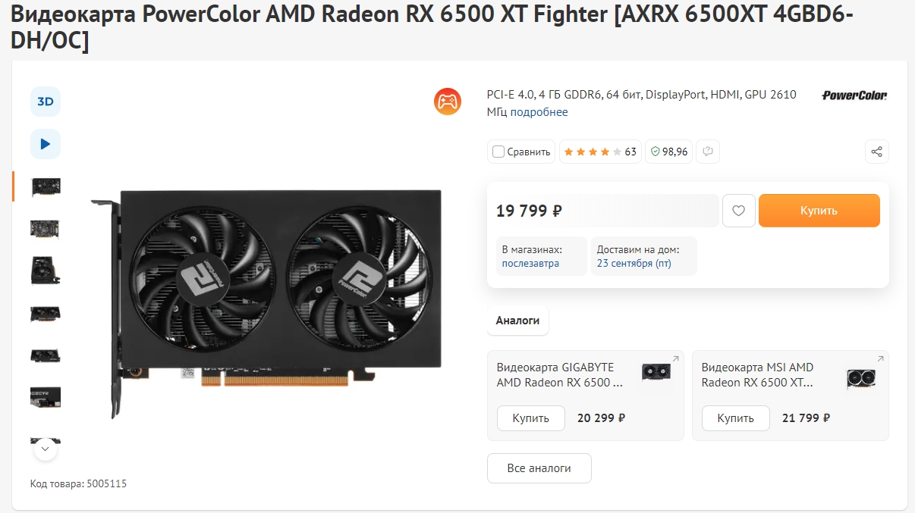Screen dimensions: 915x513
Task: Add the card to favorites with the heart icon
Action: pos(739,211)
